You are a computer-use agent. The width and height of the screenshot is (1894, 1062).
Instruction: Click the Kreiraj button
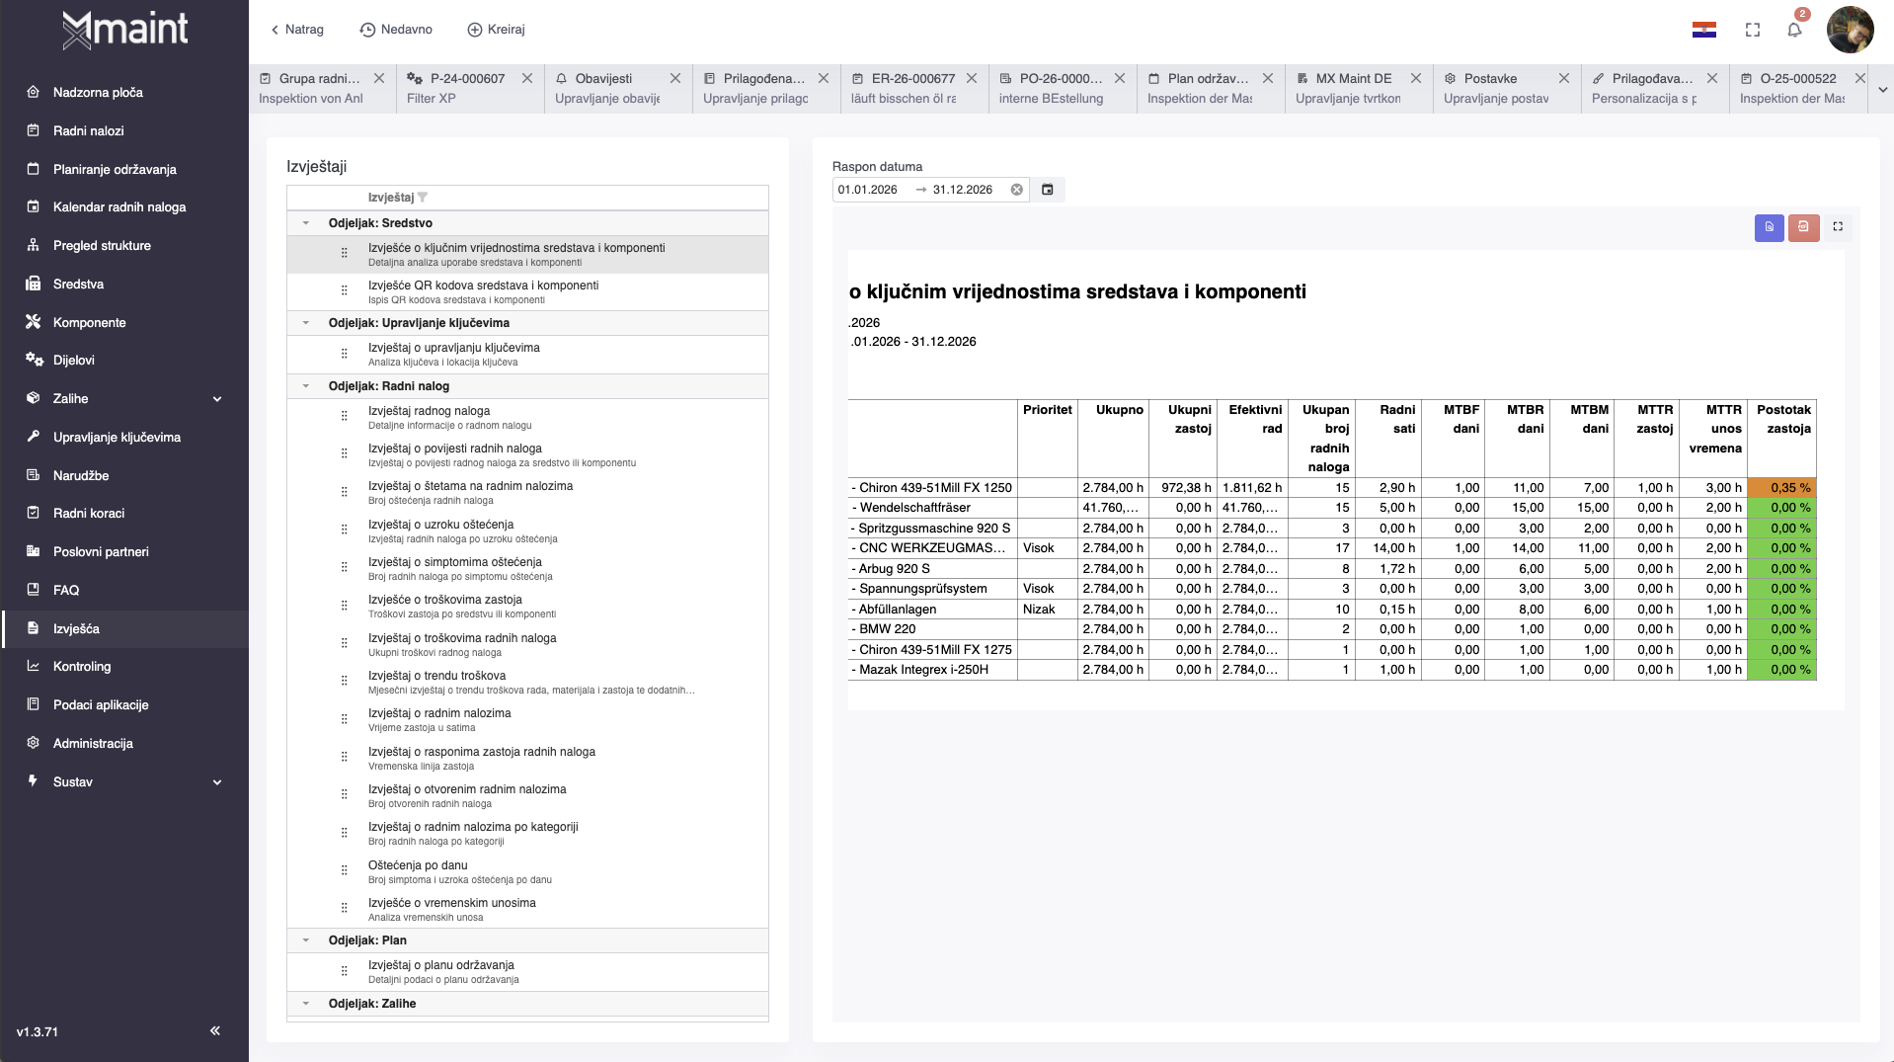496,30
